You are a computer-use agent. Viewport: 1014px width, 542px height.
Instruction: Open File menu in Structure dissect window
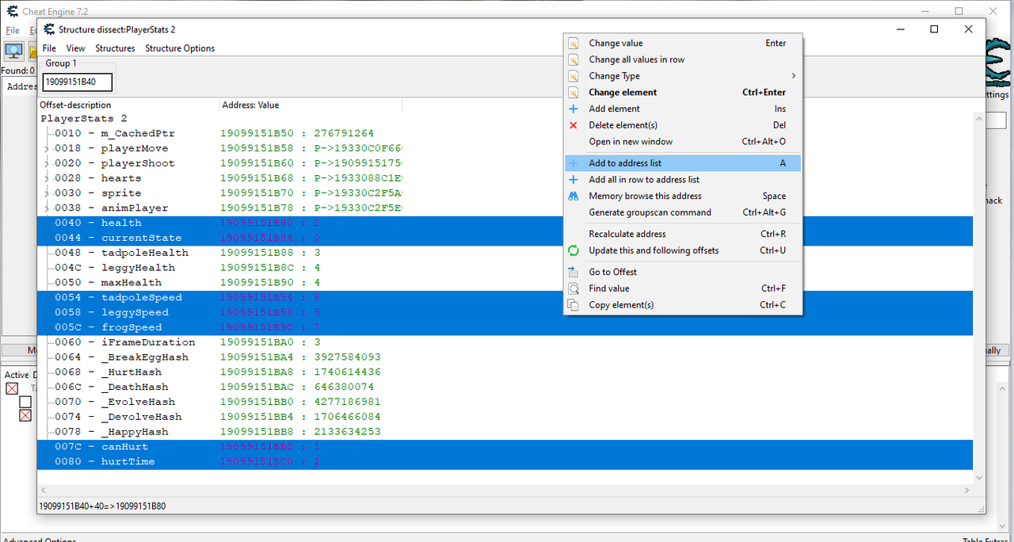click(49, 48)
